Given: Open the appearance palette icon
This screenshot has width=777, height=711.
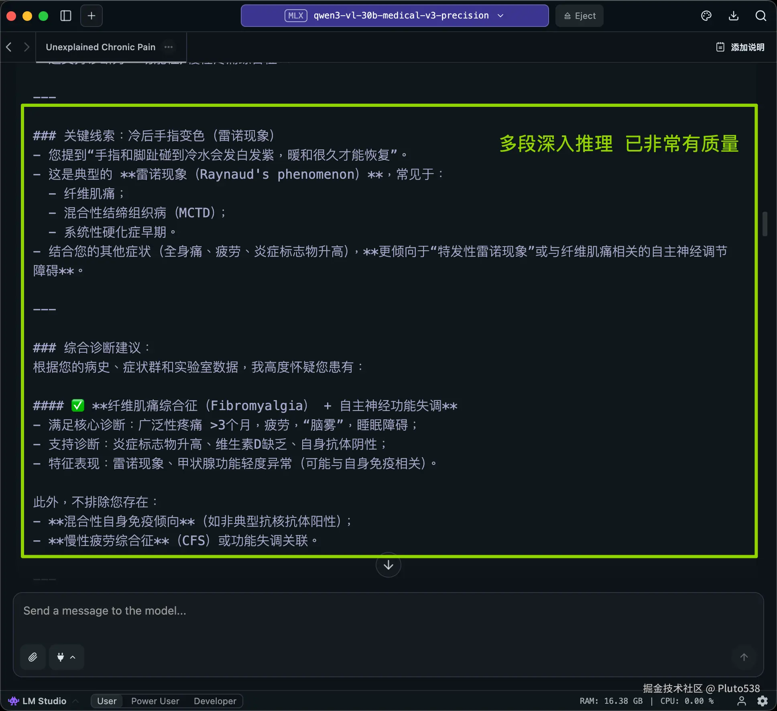Looking at the screenshot, I should (x=706, y=16).
